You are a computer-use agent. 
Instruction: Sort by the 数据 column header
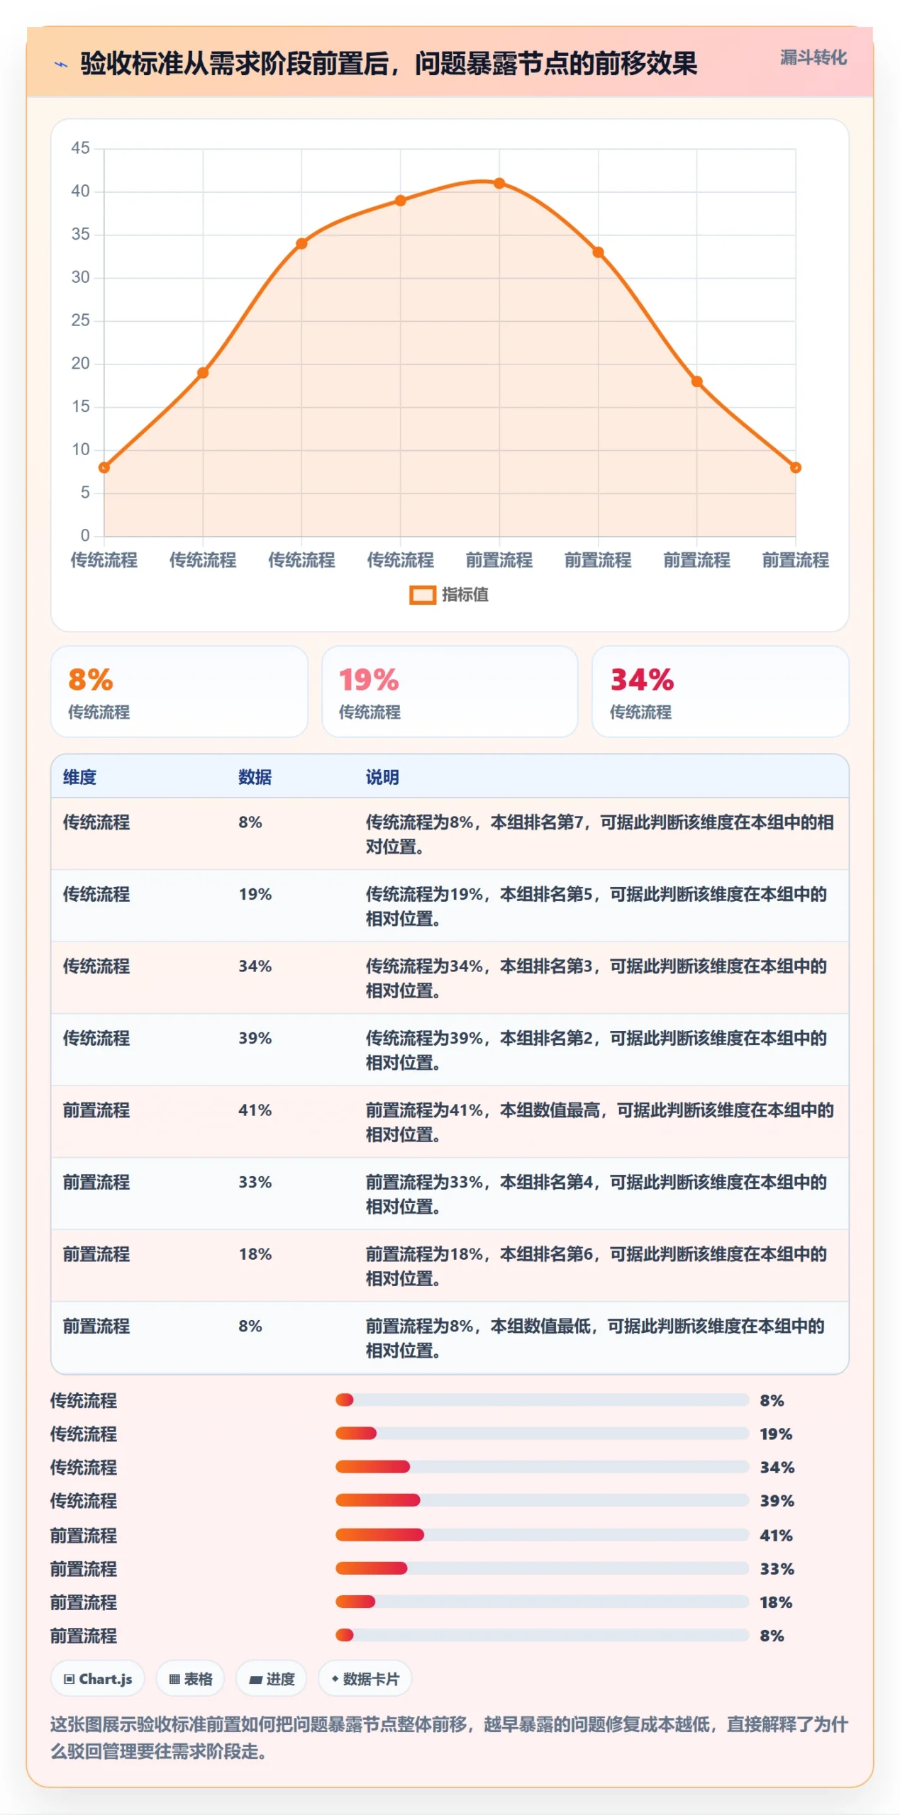[255, 777]
